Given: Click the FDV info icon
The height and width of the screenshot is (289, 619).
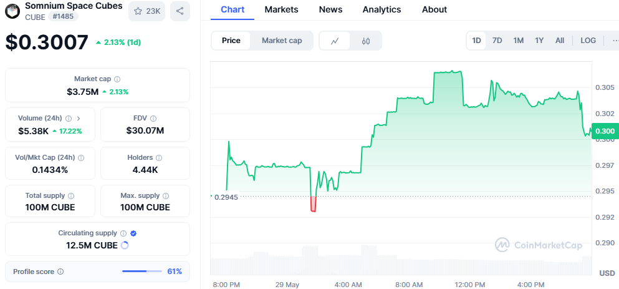Looking at the screenshot, I should click(x=153, y=119).
